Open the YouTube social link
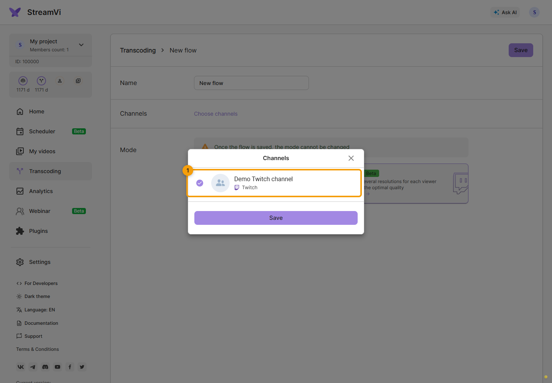The width and height of the screenshot is (552, 383). point(58,367)
